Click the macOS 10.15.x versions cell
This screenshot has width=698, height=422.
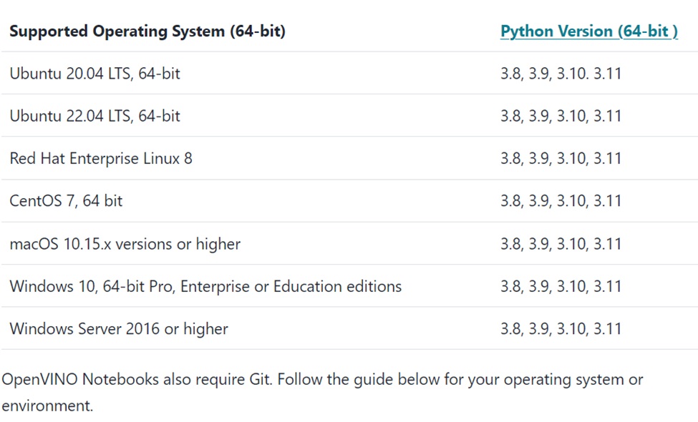click(x=125, y=244)
